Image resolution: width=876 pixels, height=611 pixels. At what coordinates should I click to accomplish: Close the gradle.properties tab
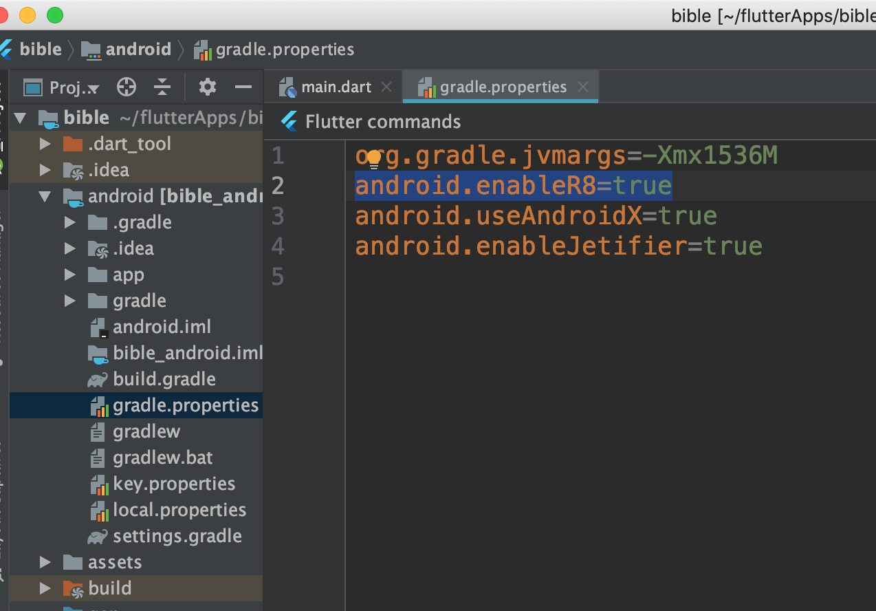tap(583, 87)
